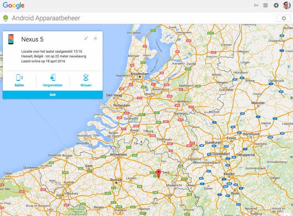Image resolution: width=293 pixels, height=216 pixels.
Task: Click Gent on the map
Action: pos(89,166)
